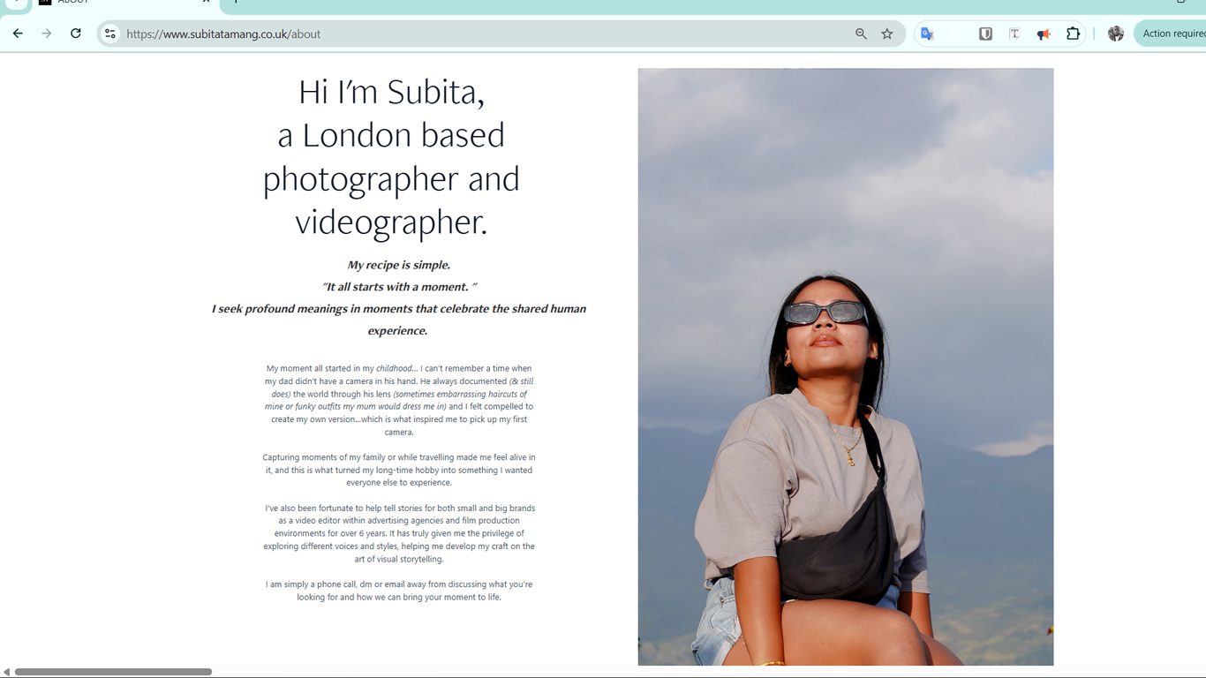Click the forward navigation arrow
This screenshot has width=1206, height=678.
(47, 34)
